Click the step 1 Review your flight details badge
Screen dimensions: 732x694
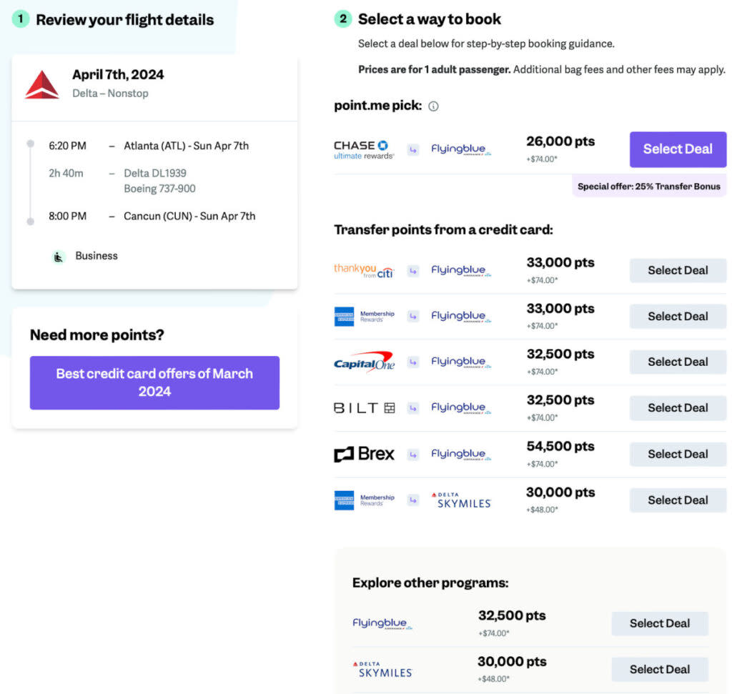pyautogui.click(x=20, y=20)
